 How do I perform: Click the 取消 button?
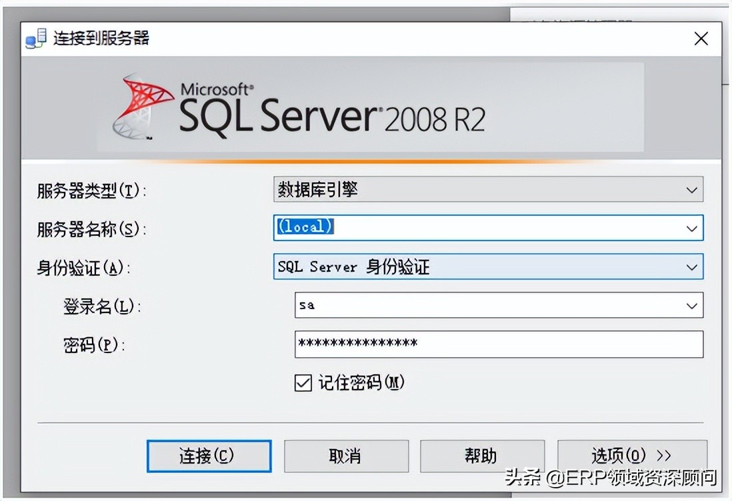pyautogui.click(x=345, y=456)
